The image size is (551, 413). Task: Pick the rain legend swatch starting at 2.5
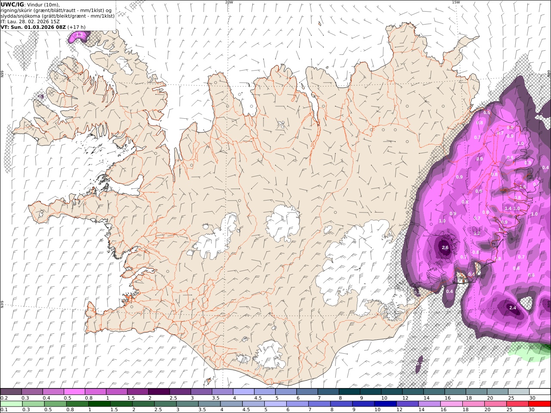(x=165, y=404)
